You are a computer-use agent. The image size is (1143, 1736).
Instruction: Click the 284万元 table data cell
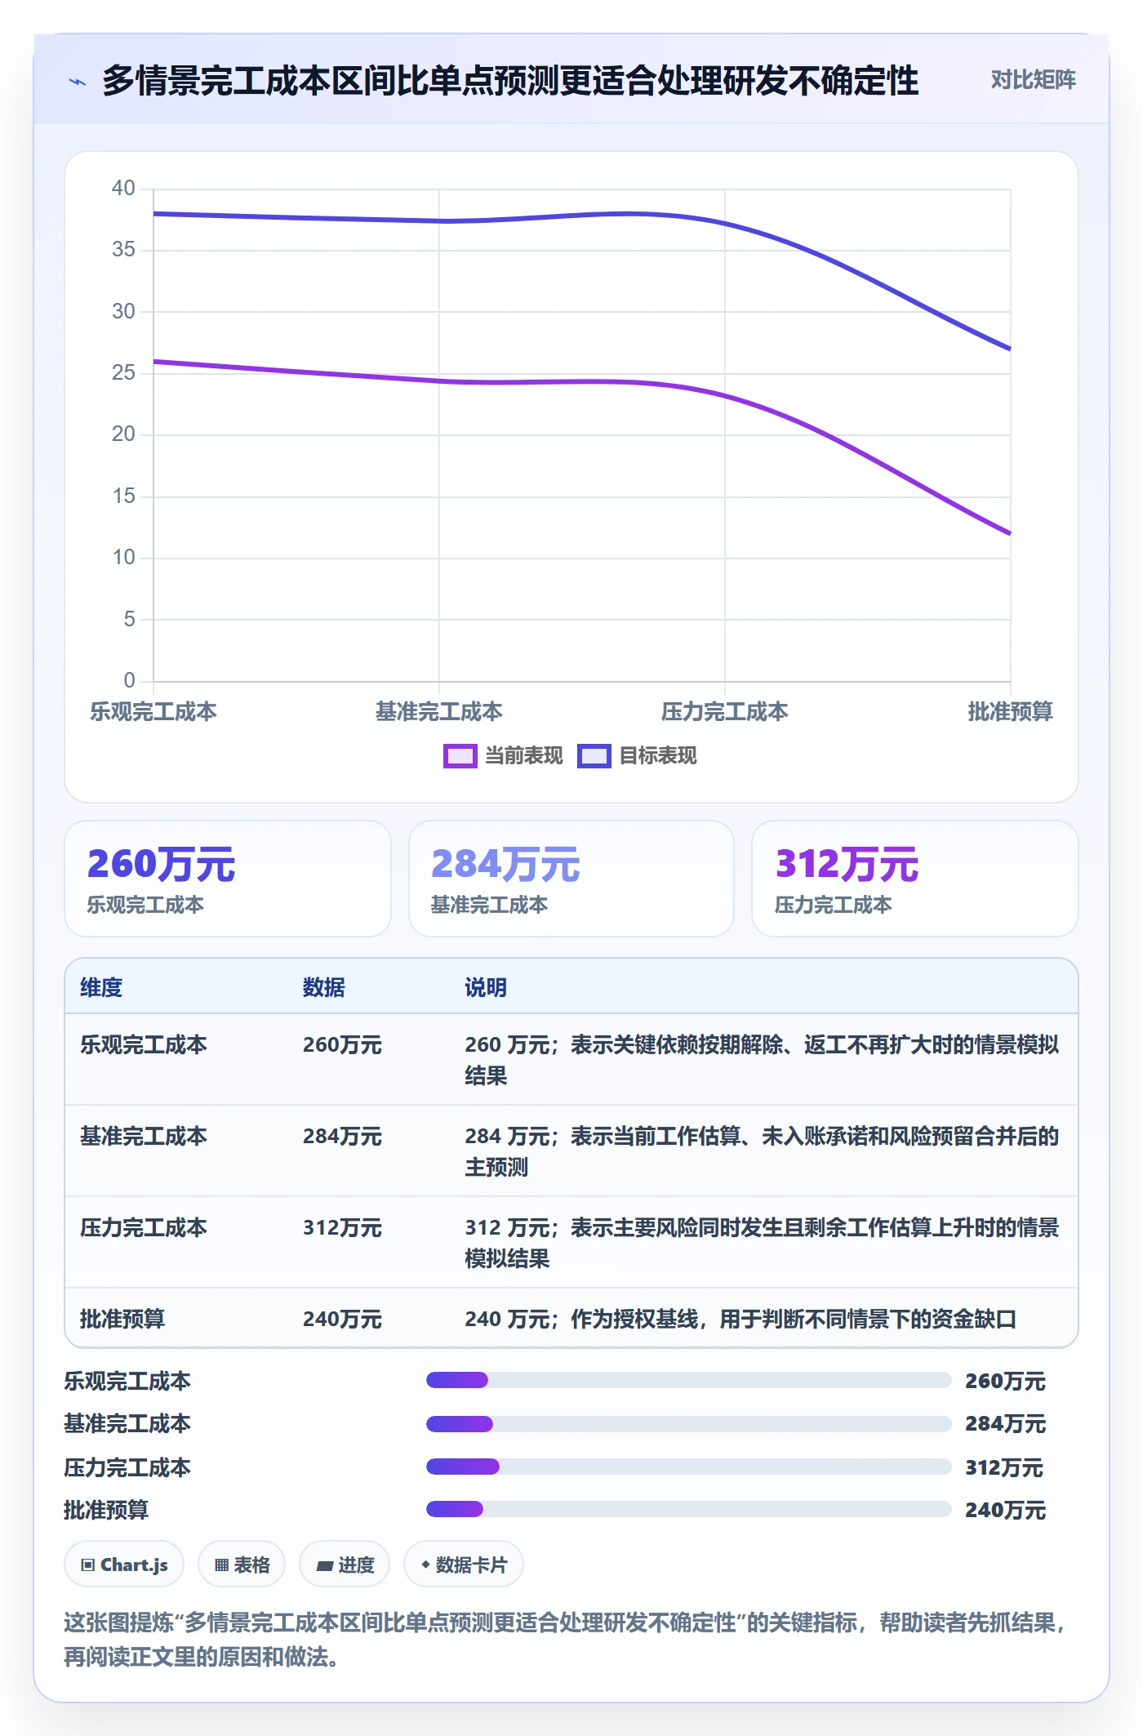342,1137
